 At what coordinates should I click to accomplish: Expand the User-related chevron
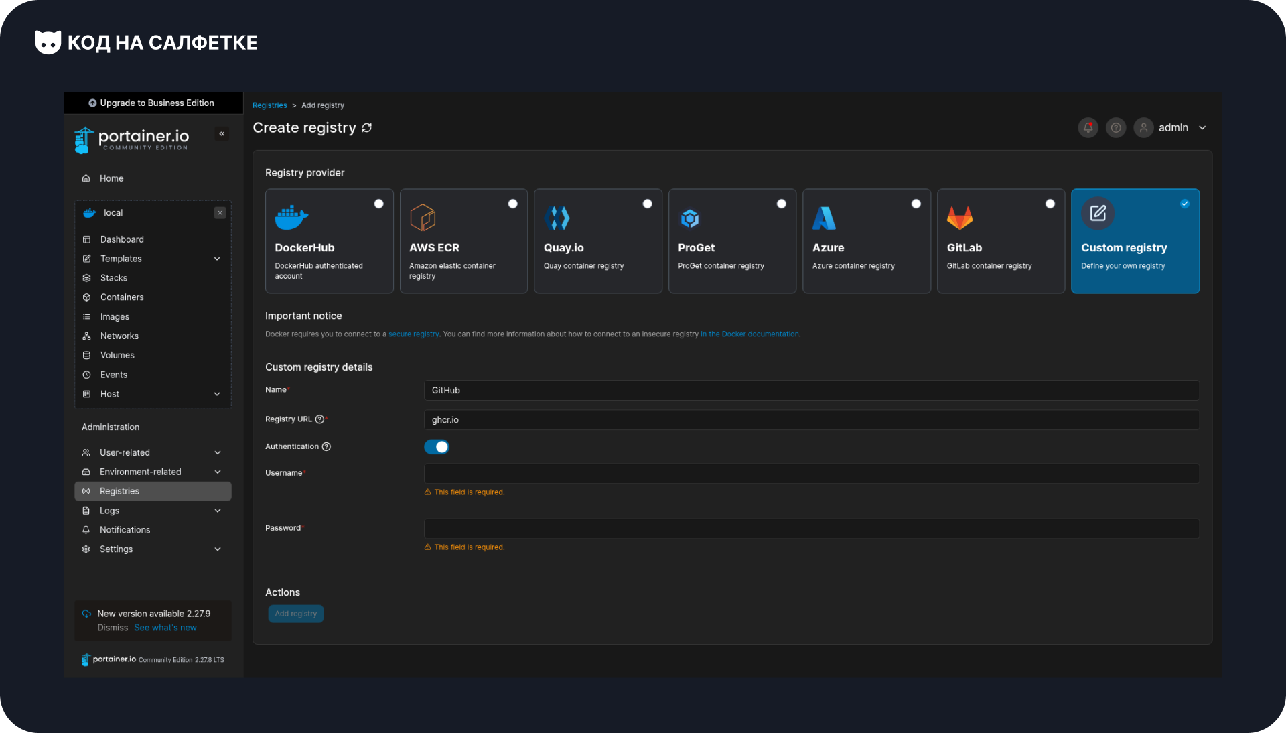[218, 453]
